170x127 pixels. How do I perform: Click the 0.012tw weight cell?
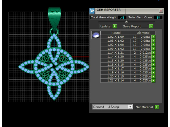pos(145,53)
